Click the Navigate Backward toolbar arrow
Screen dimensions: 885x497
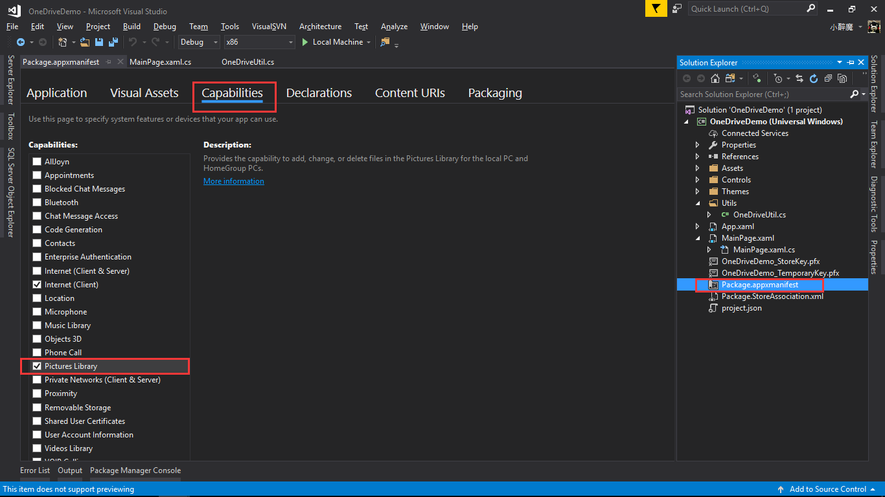click(21, 42)
